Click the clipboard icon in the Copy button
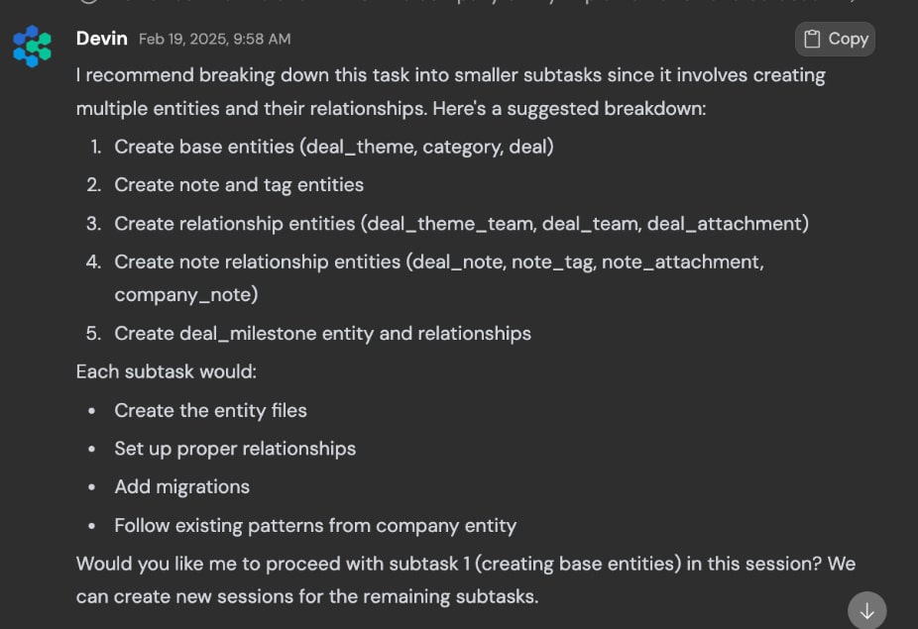The height and width of the screenshot is (629, 918). (813, 39)
